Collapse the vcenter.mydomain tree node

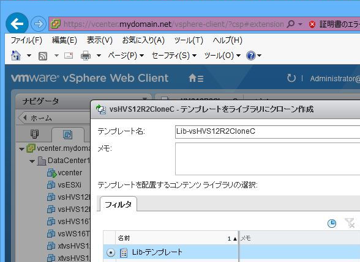pyautogui.click(x=21, y=149)
